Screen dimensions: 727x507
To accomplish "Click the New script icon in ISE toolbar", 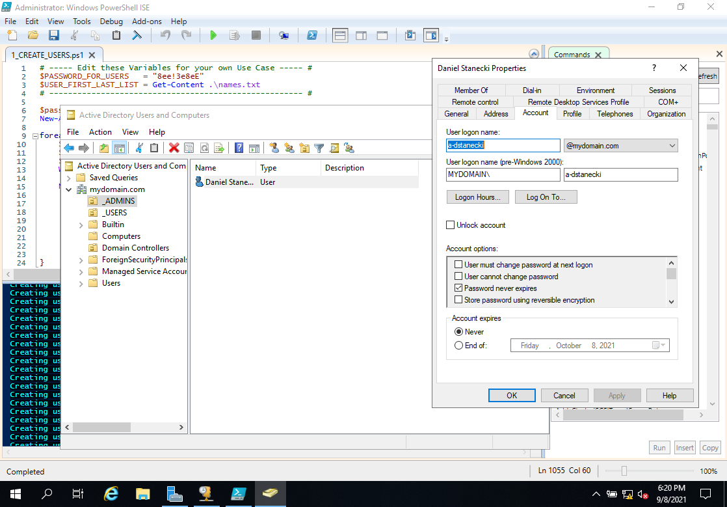I will pyautogui.click(x=12, y=35).
